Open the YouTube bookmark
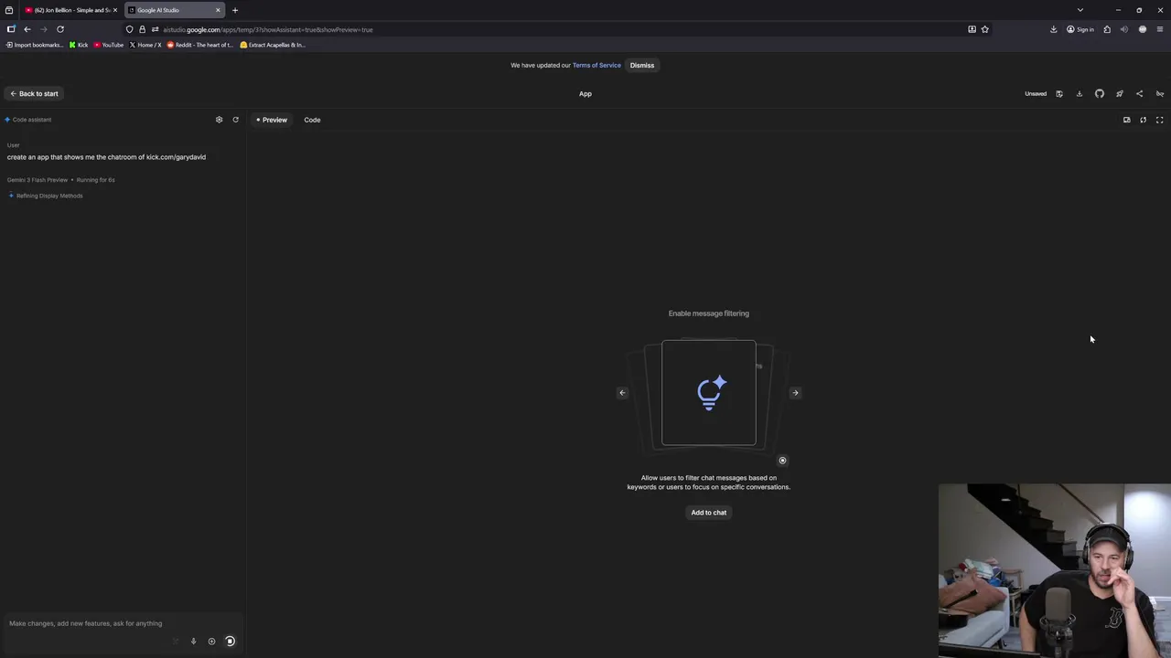The height and width of the screenshot is (658, 1171). pyautogui.click(x=109, y=45)
